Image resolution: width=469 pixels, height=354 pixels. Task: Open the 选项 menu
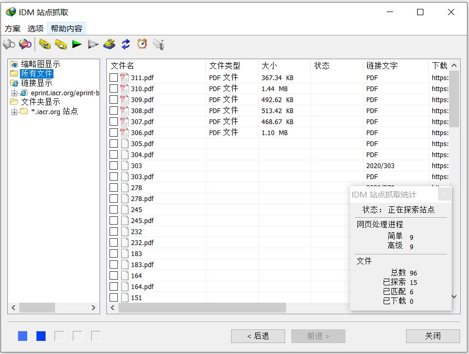tap(36, 28)
